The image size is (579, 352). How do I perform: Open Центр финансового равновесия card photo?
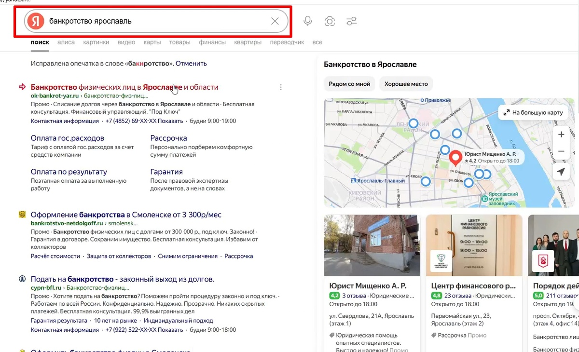click(474, 245)
